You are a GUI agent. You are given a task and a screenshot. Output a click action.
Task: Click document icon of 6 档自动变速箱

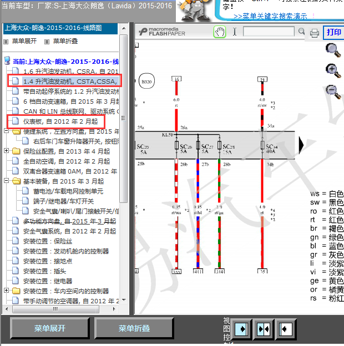15,101
